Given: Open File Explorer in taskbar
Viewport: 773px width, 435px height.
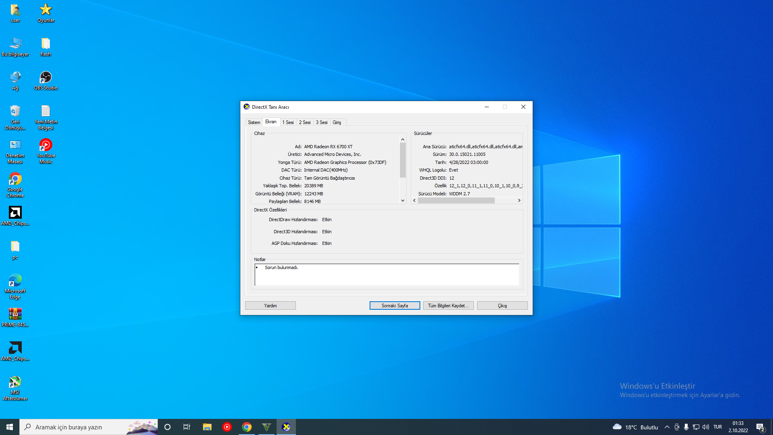Looking at the screenshot, I should (207, 427).
